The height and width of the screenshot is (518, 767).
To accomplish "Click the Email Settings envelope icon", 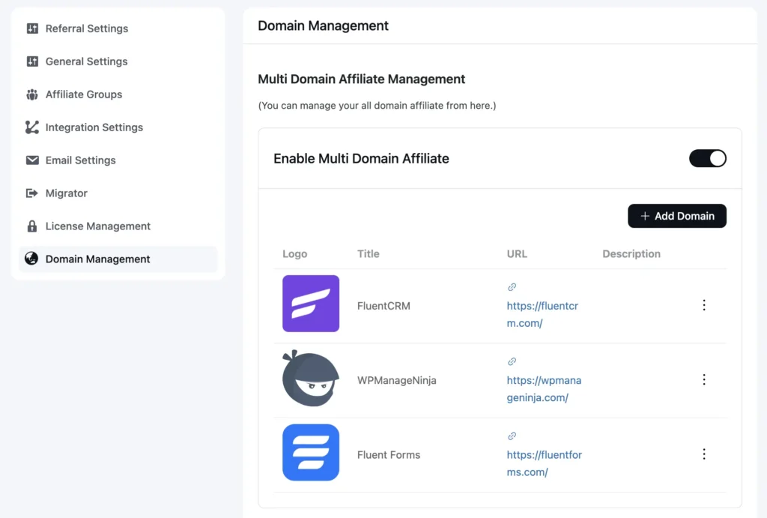I will 32,160.
